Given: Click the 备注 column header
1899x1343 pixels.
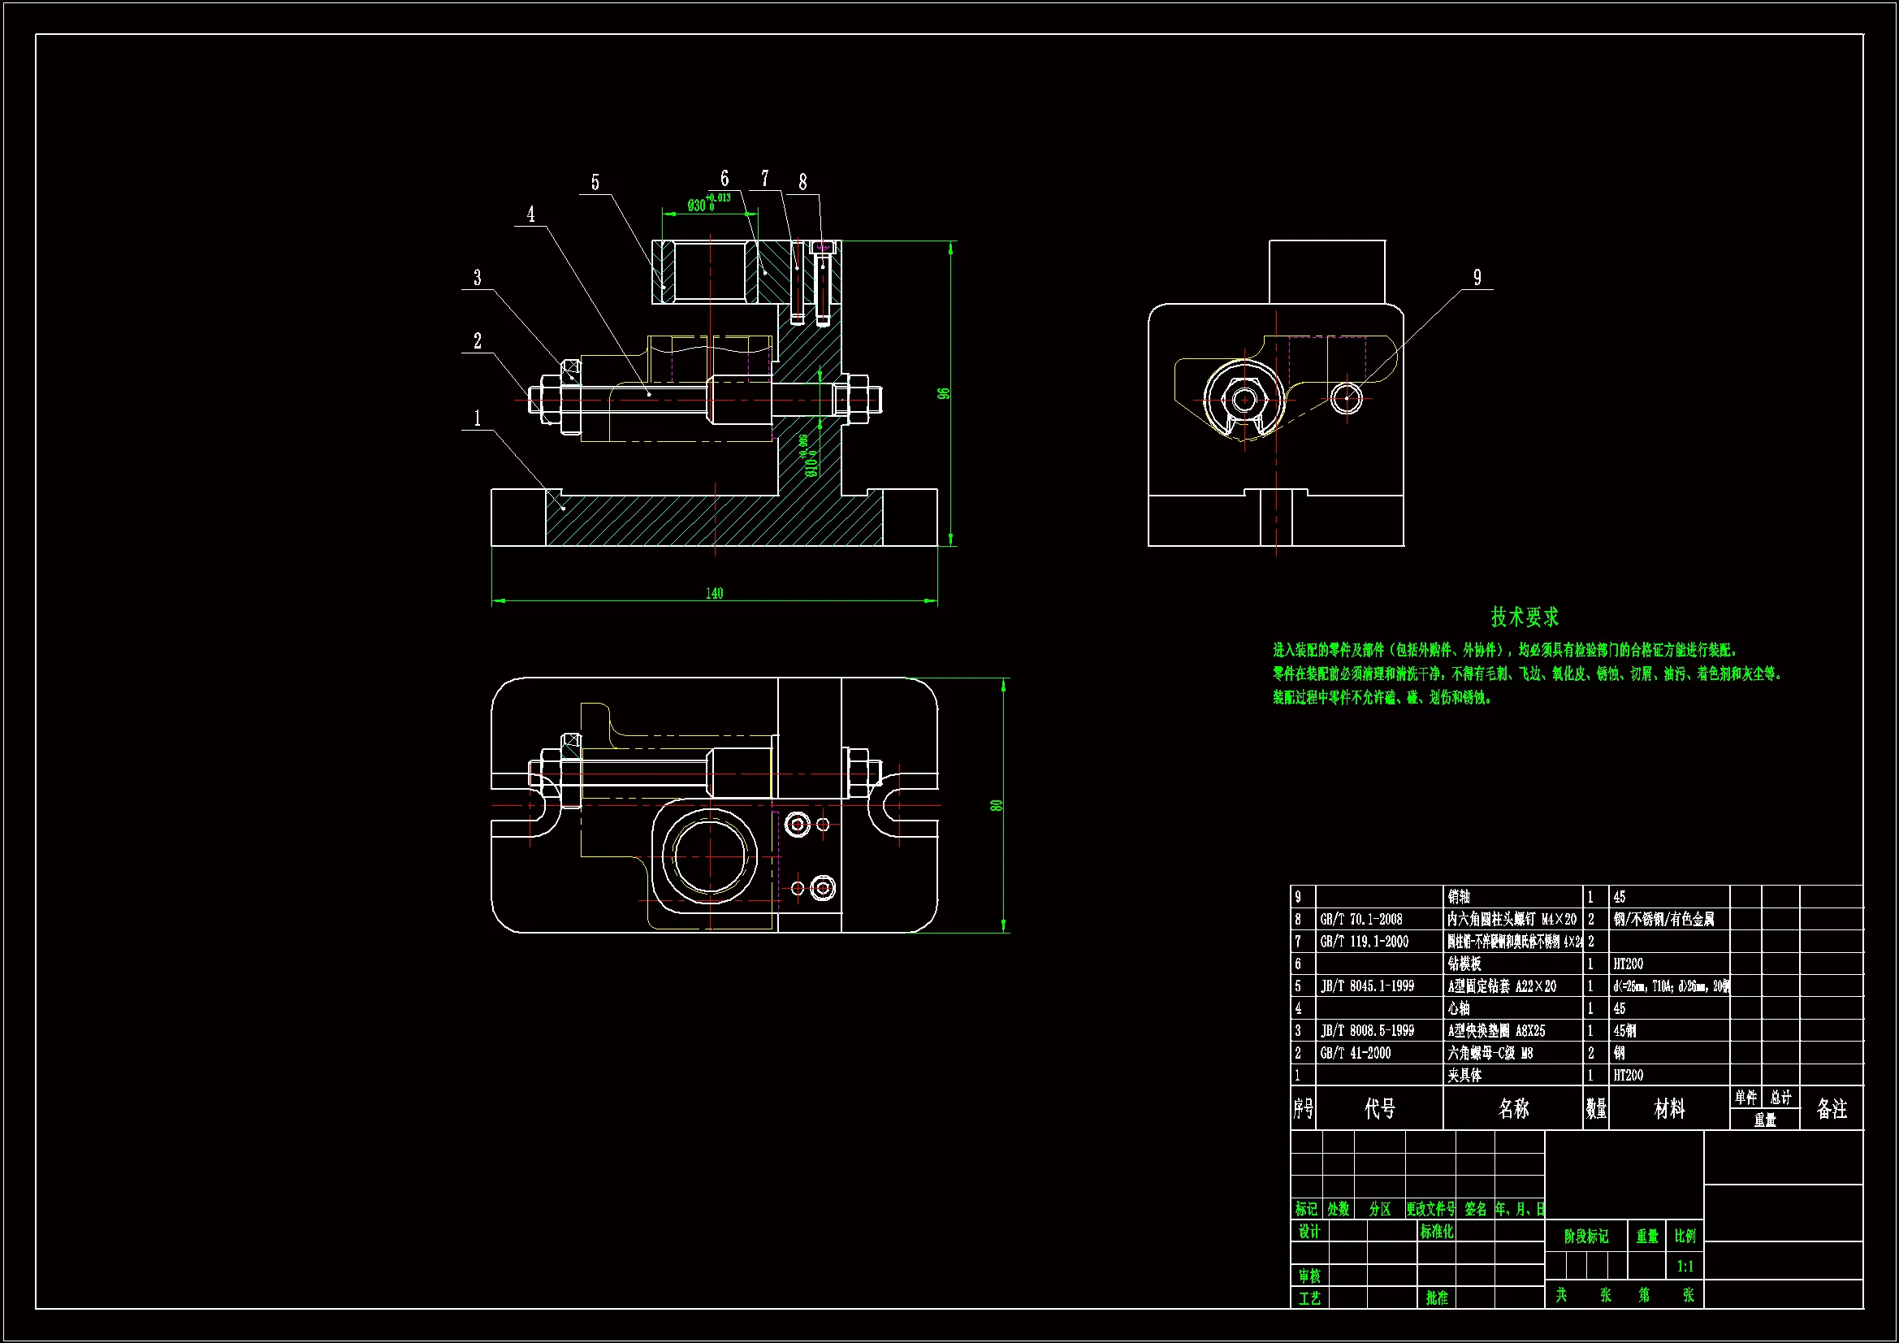Looking at the screenshot, I should [1831, 1109].
